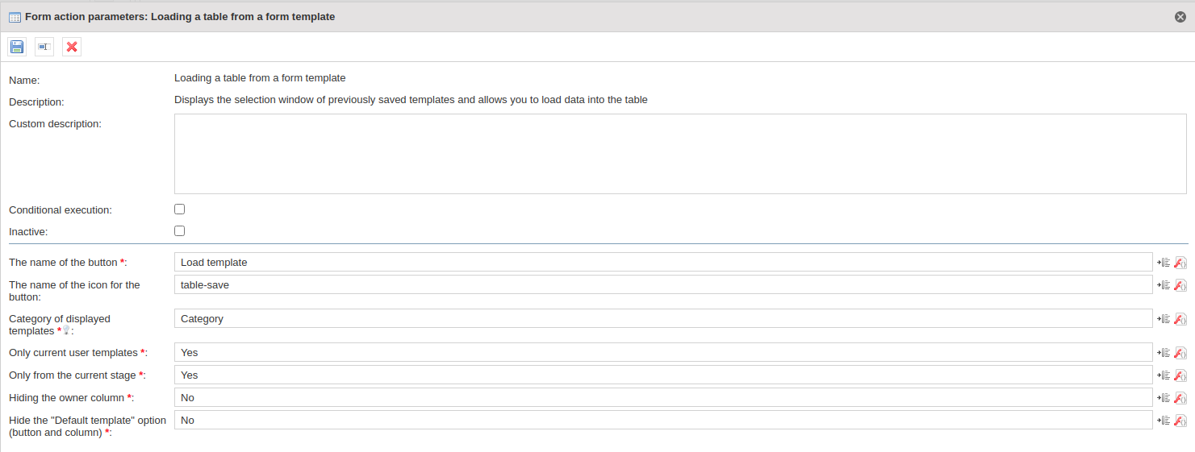Click the insert variable icon on the Category row
Image resolution: width=1195 pixels, height=452 pixels.
[x=1164, y=319]
